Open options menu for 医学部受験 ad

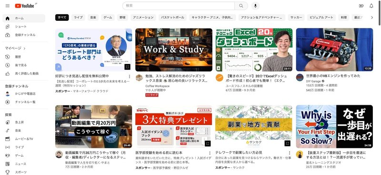click(210, 153)
